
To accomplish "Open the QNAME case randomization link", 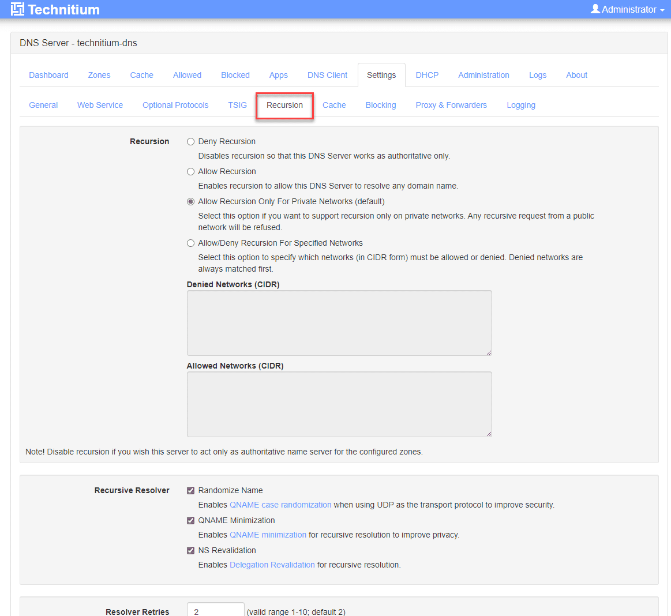I will [x=280, y=505].
